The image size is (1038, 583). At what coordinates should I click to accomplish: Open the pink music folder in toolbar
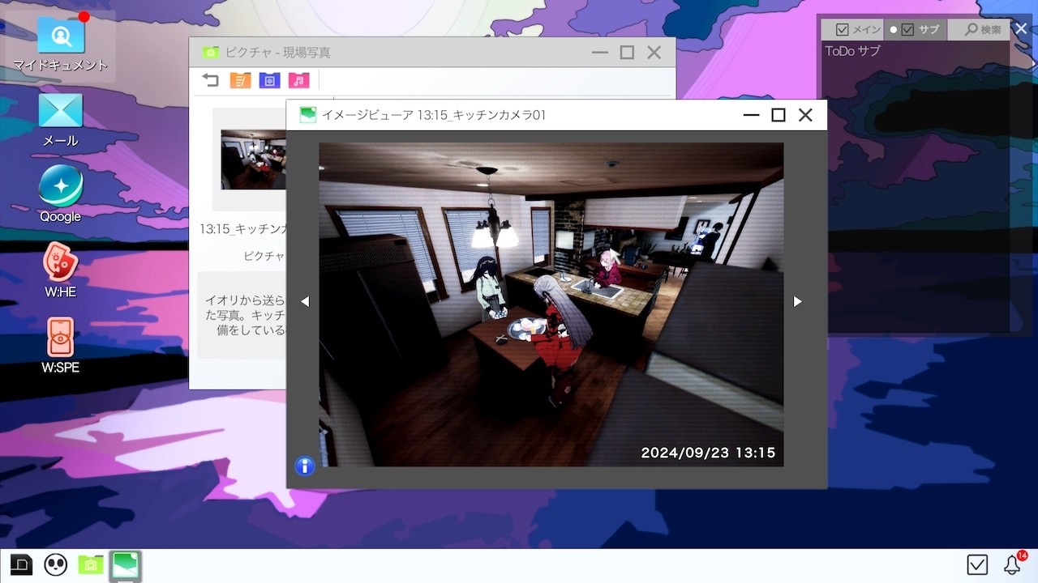click(298, 79)
